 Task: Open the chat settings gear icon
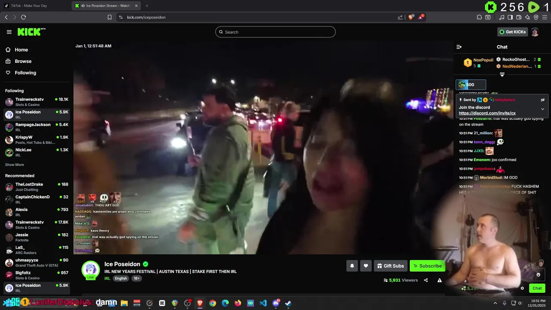[522, 288]
